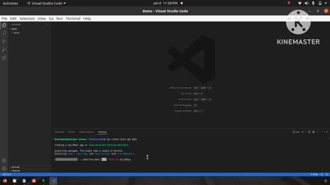This screenshot has height=185, width=330.
Task: Open the Manage gear icon
Action: [4, 169]
